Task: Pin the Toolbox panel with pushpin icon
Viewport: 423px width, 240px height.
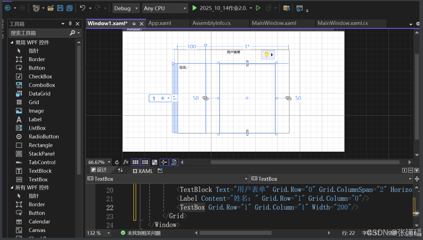Action: pos(70,24)
